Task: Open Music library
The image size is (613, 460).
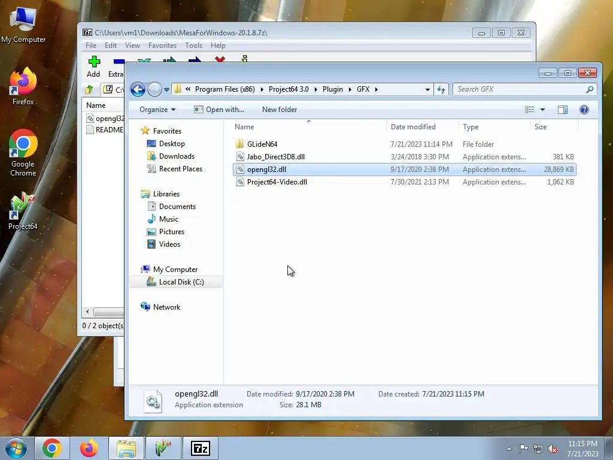Action: (168, 219)
